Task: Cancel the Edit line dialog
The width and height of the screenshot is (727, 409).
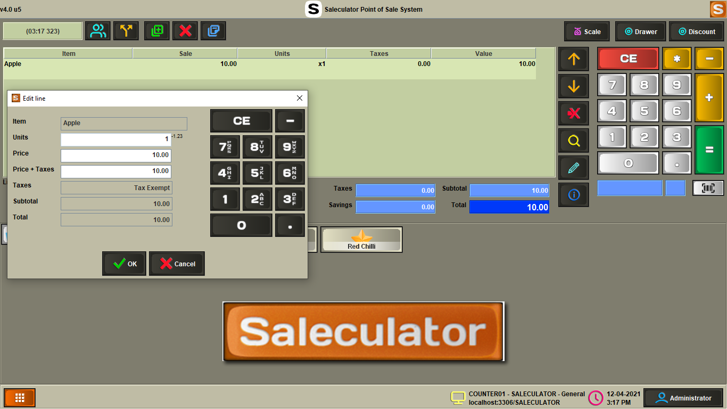Action: click(x=177, y=264)
